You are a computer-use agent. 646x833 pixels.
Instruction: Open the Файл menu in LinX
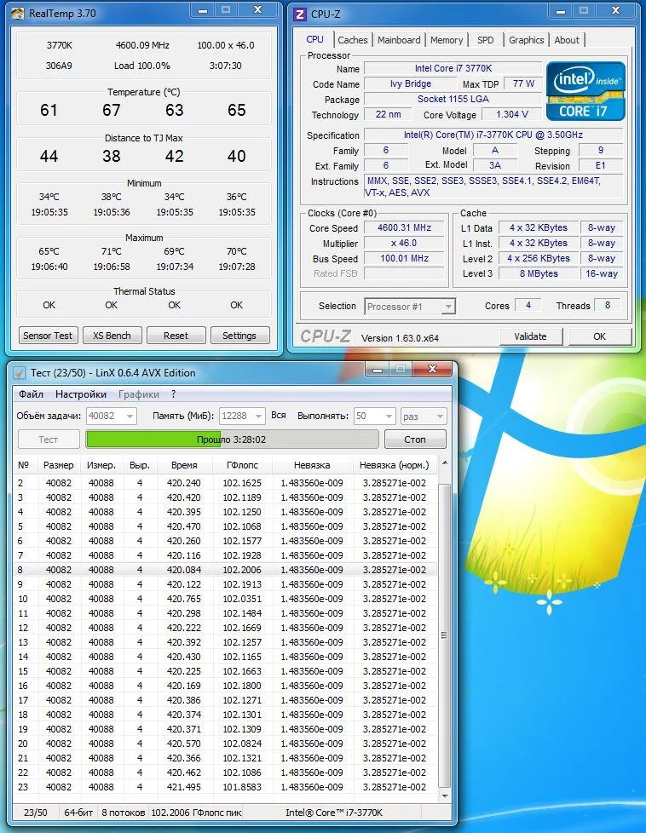[32, 394]
